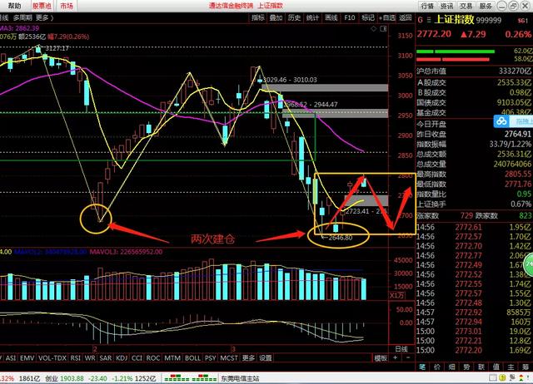The image size is (533, 384).
Task: Switch to the 细 tab
Action: [451, 367]
